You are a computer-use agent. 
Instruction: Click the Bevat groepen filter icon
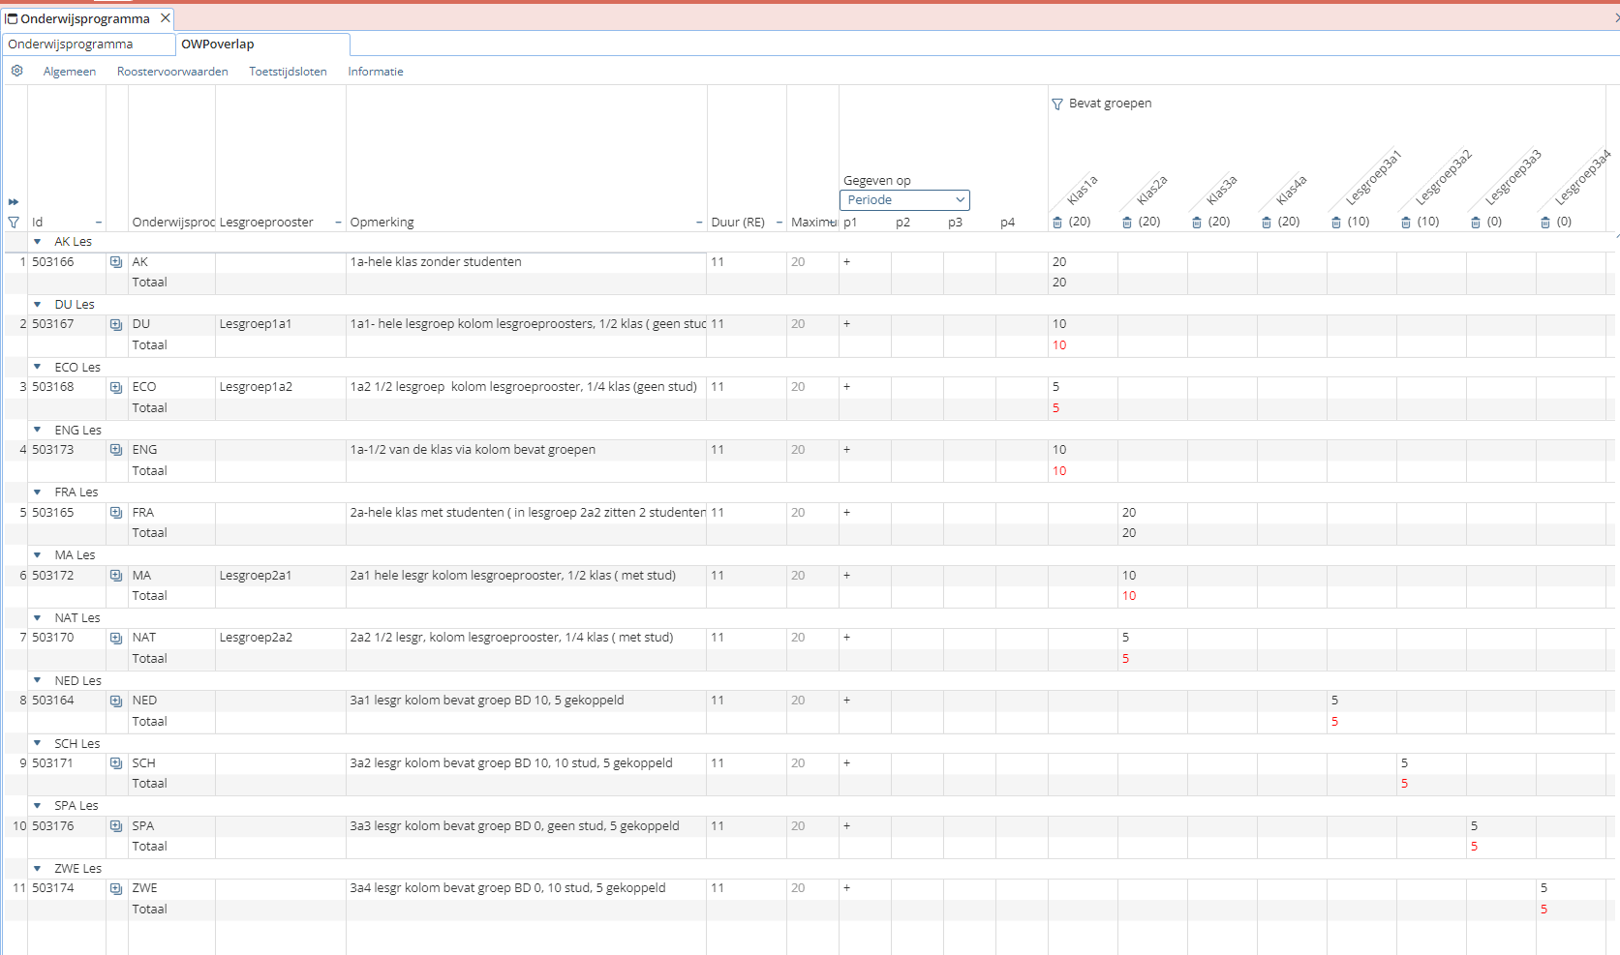1057,104
